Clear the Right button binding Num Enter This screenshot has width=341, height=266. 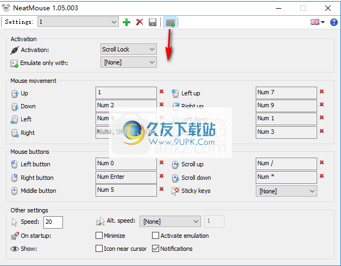161,176
